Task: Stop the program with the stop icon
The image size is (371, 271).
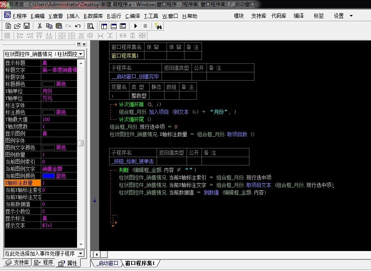Action: click(145, 26)
